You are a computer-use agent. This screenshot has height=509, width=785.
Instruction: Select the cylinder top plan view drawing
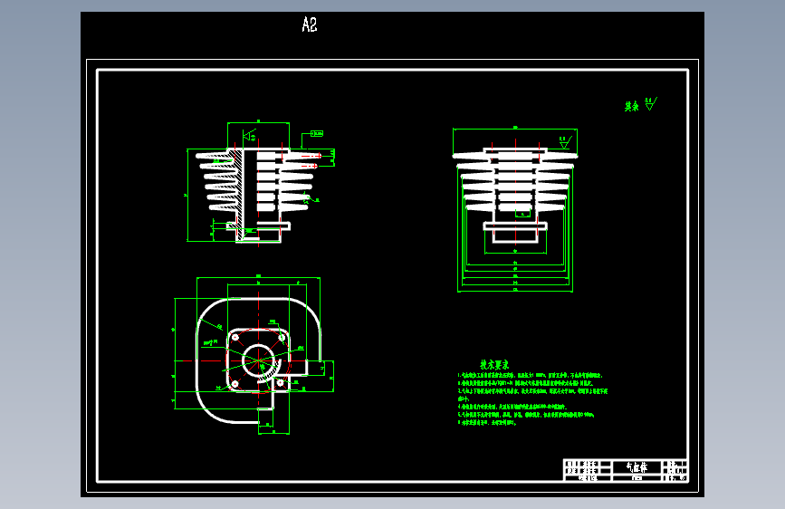point(254,355)
